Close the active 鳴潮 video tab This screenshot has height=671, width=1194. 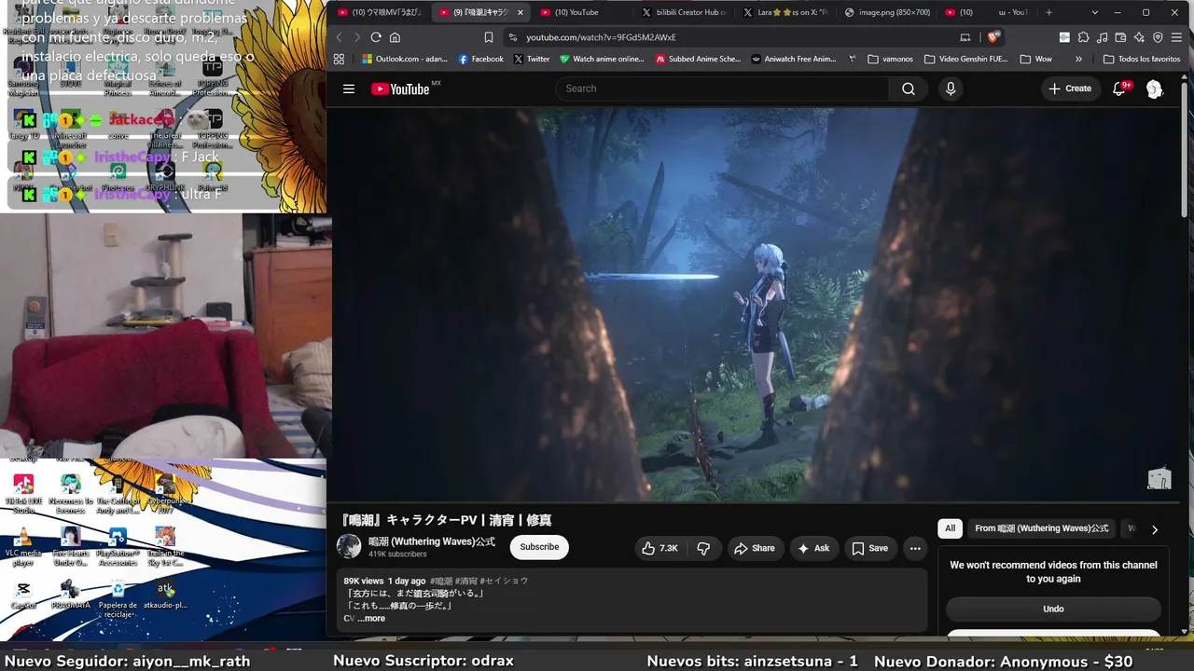520,12
